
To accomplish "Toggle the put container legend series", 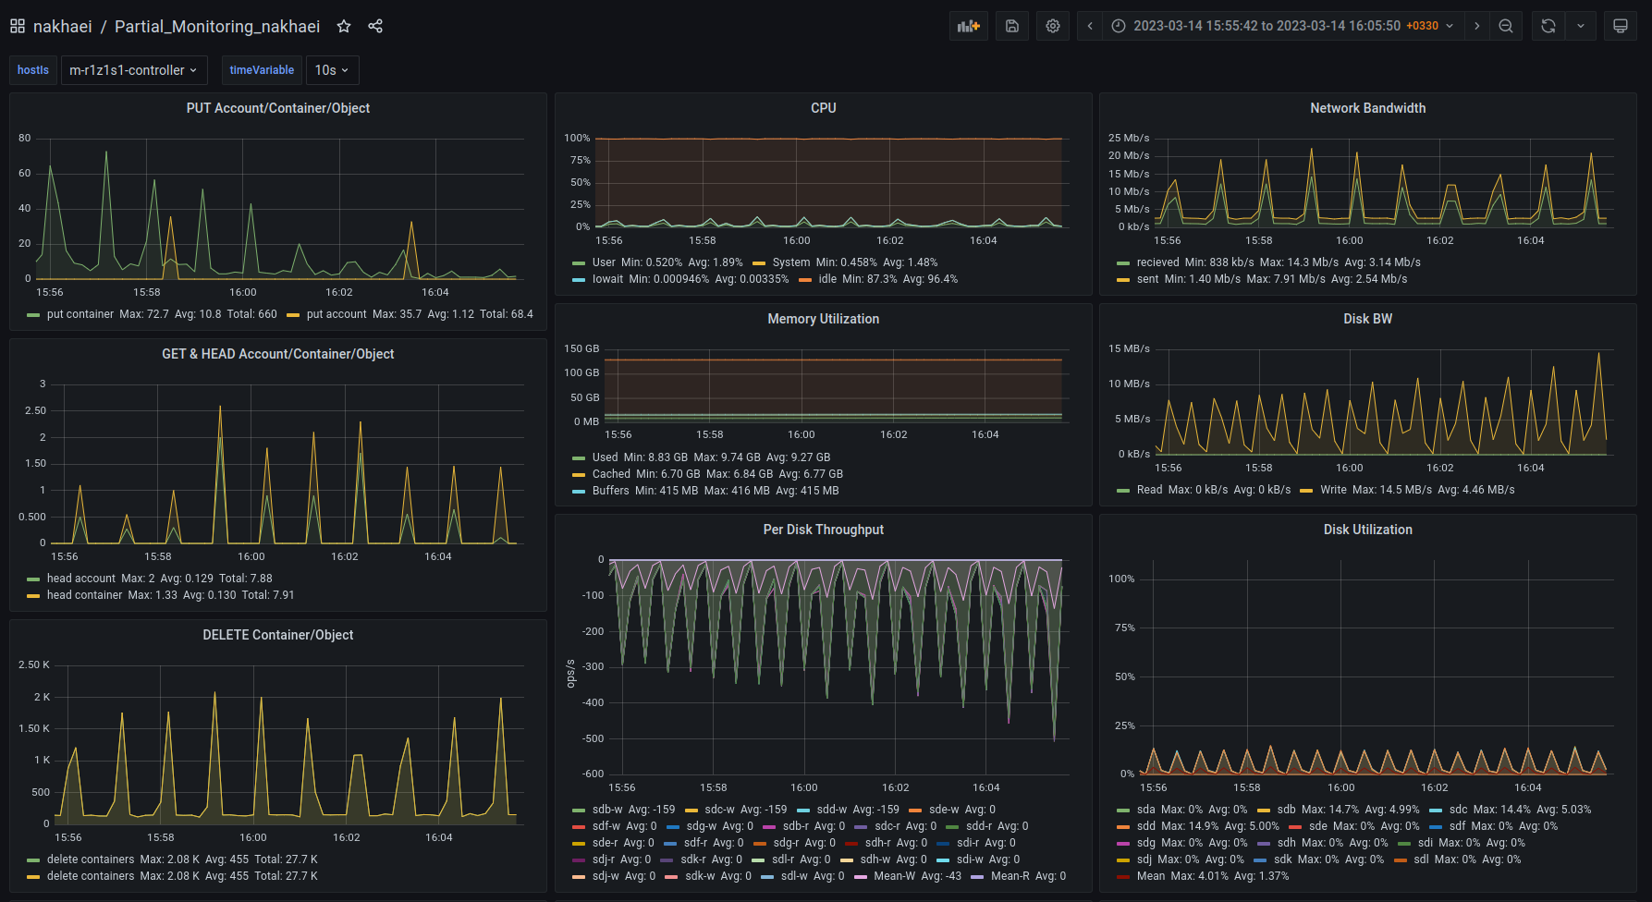I will point(80,314).
